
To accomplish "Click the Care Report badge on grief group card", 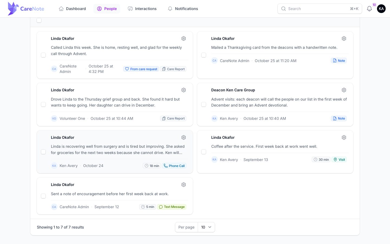I will pos(173,118).
